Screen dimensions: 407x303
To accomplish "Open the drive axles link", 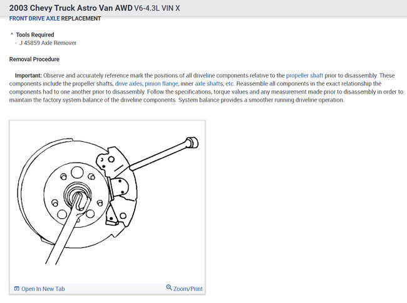I will [x=128, y=83].
